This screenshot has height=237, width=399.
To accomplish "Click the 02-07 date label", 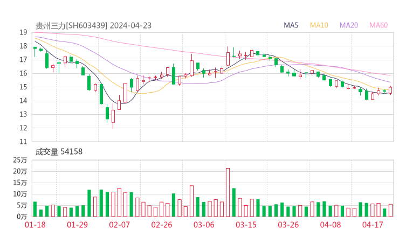I will pos(119,225).
